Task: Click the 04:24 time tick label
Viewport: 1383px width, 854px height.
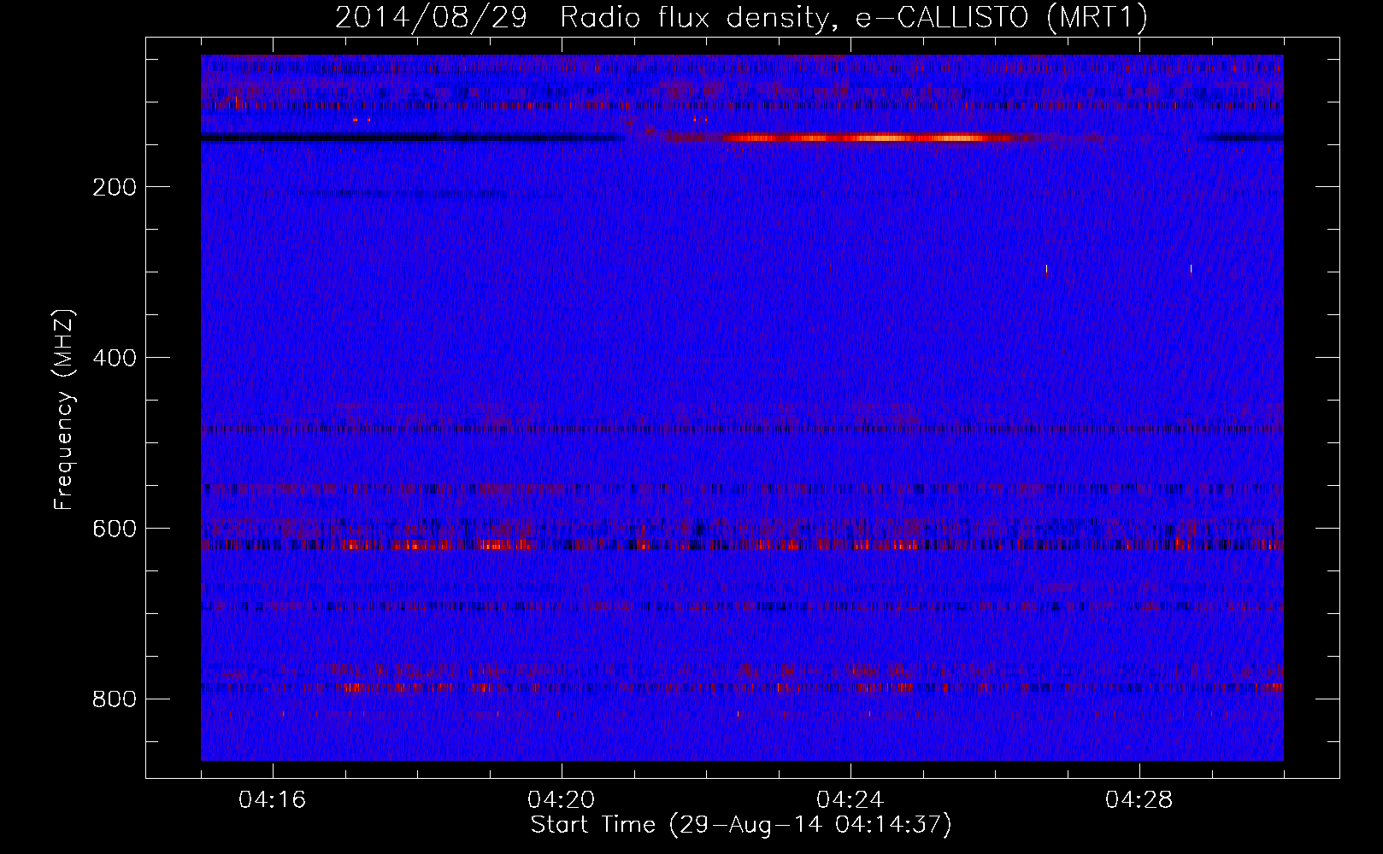Action: point(850,800)
